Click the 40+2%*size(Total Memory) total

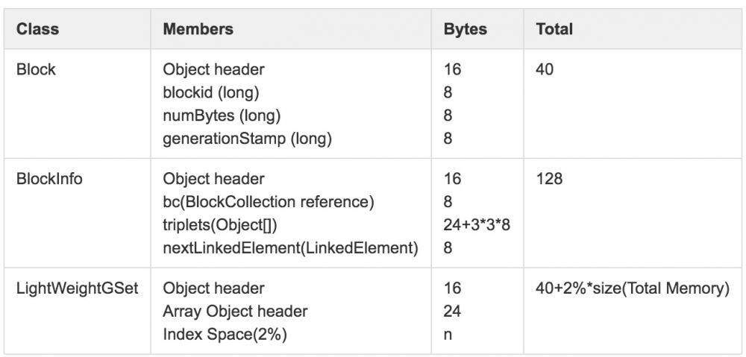pos(632,288)
